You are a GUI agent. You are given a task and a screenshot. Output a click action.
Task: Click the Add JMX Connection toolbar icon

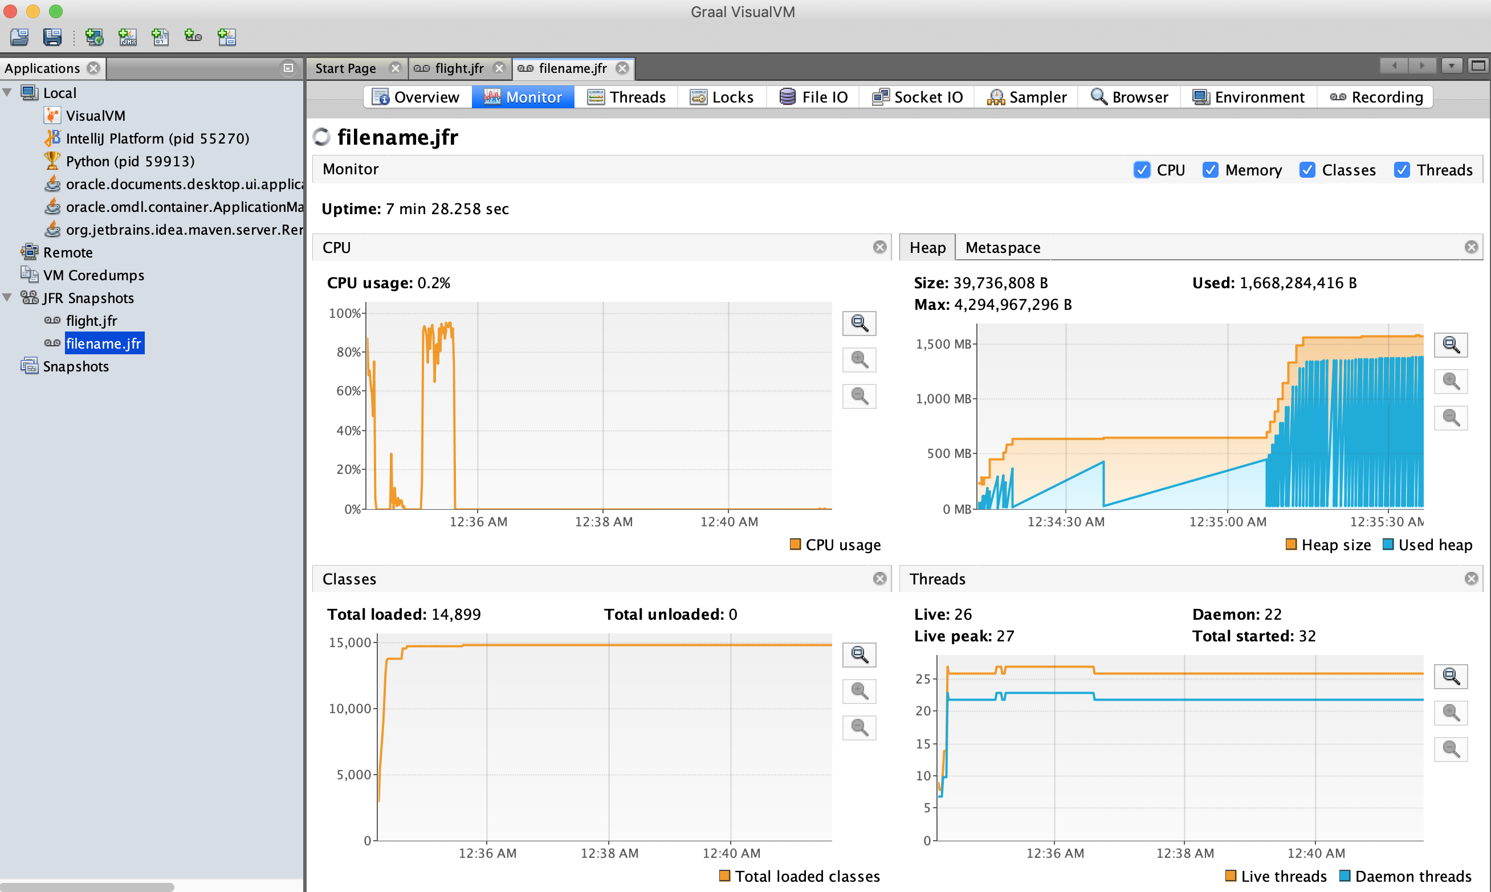tap(128, 37)
